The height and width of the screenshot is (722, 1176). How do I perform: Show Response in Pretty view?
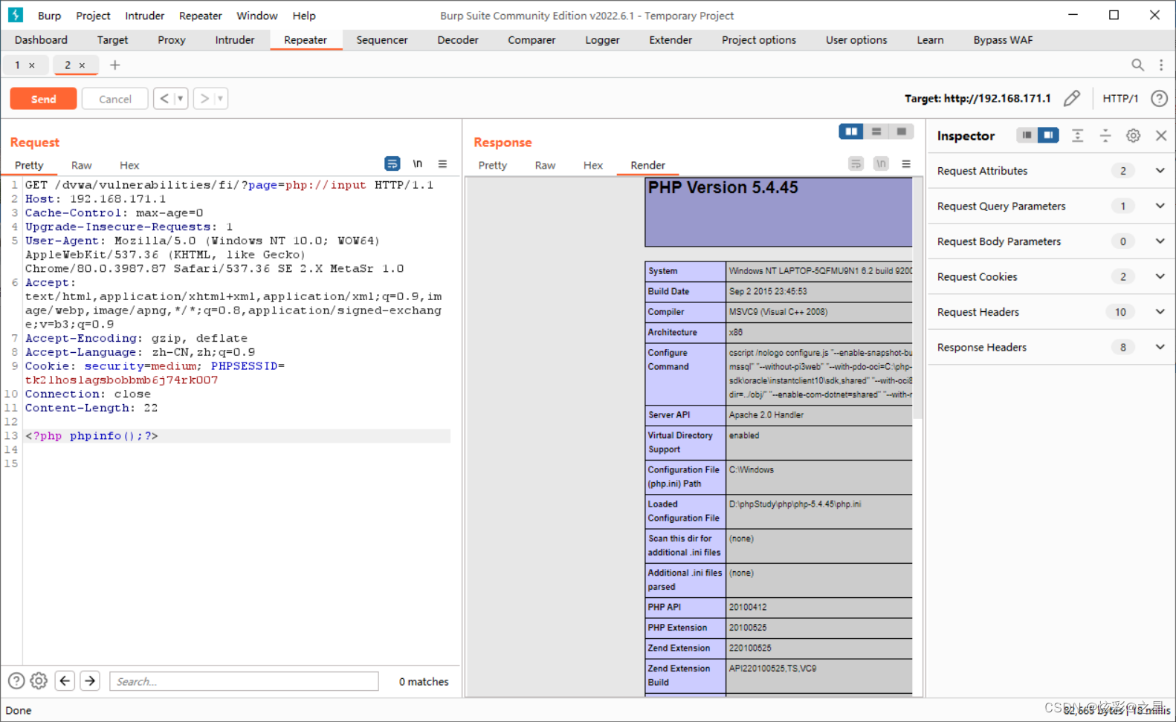click(x=492, y=165)
